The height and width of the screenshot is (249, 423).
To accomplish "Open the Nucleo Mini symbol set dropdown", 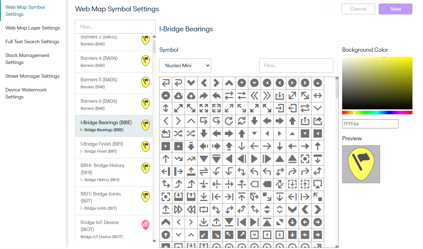I will pos(185,65).
